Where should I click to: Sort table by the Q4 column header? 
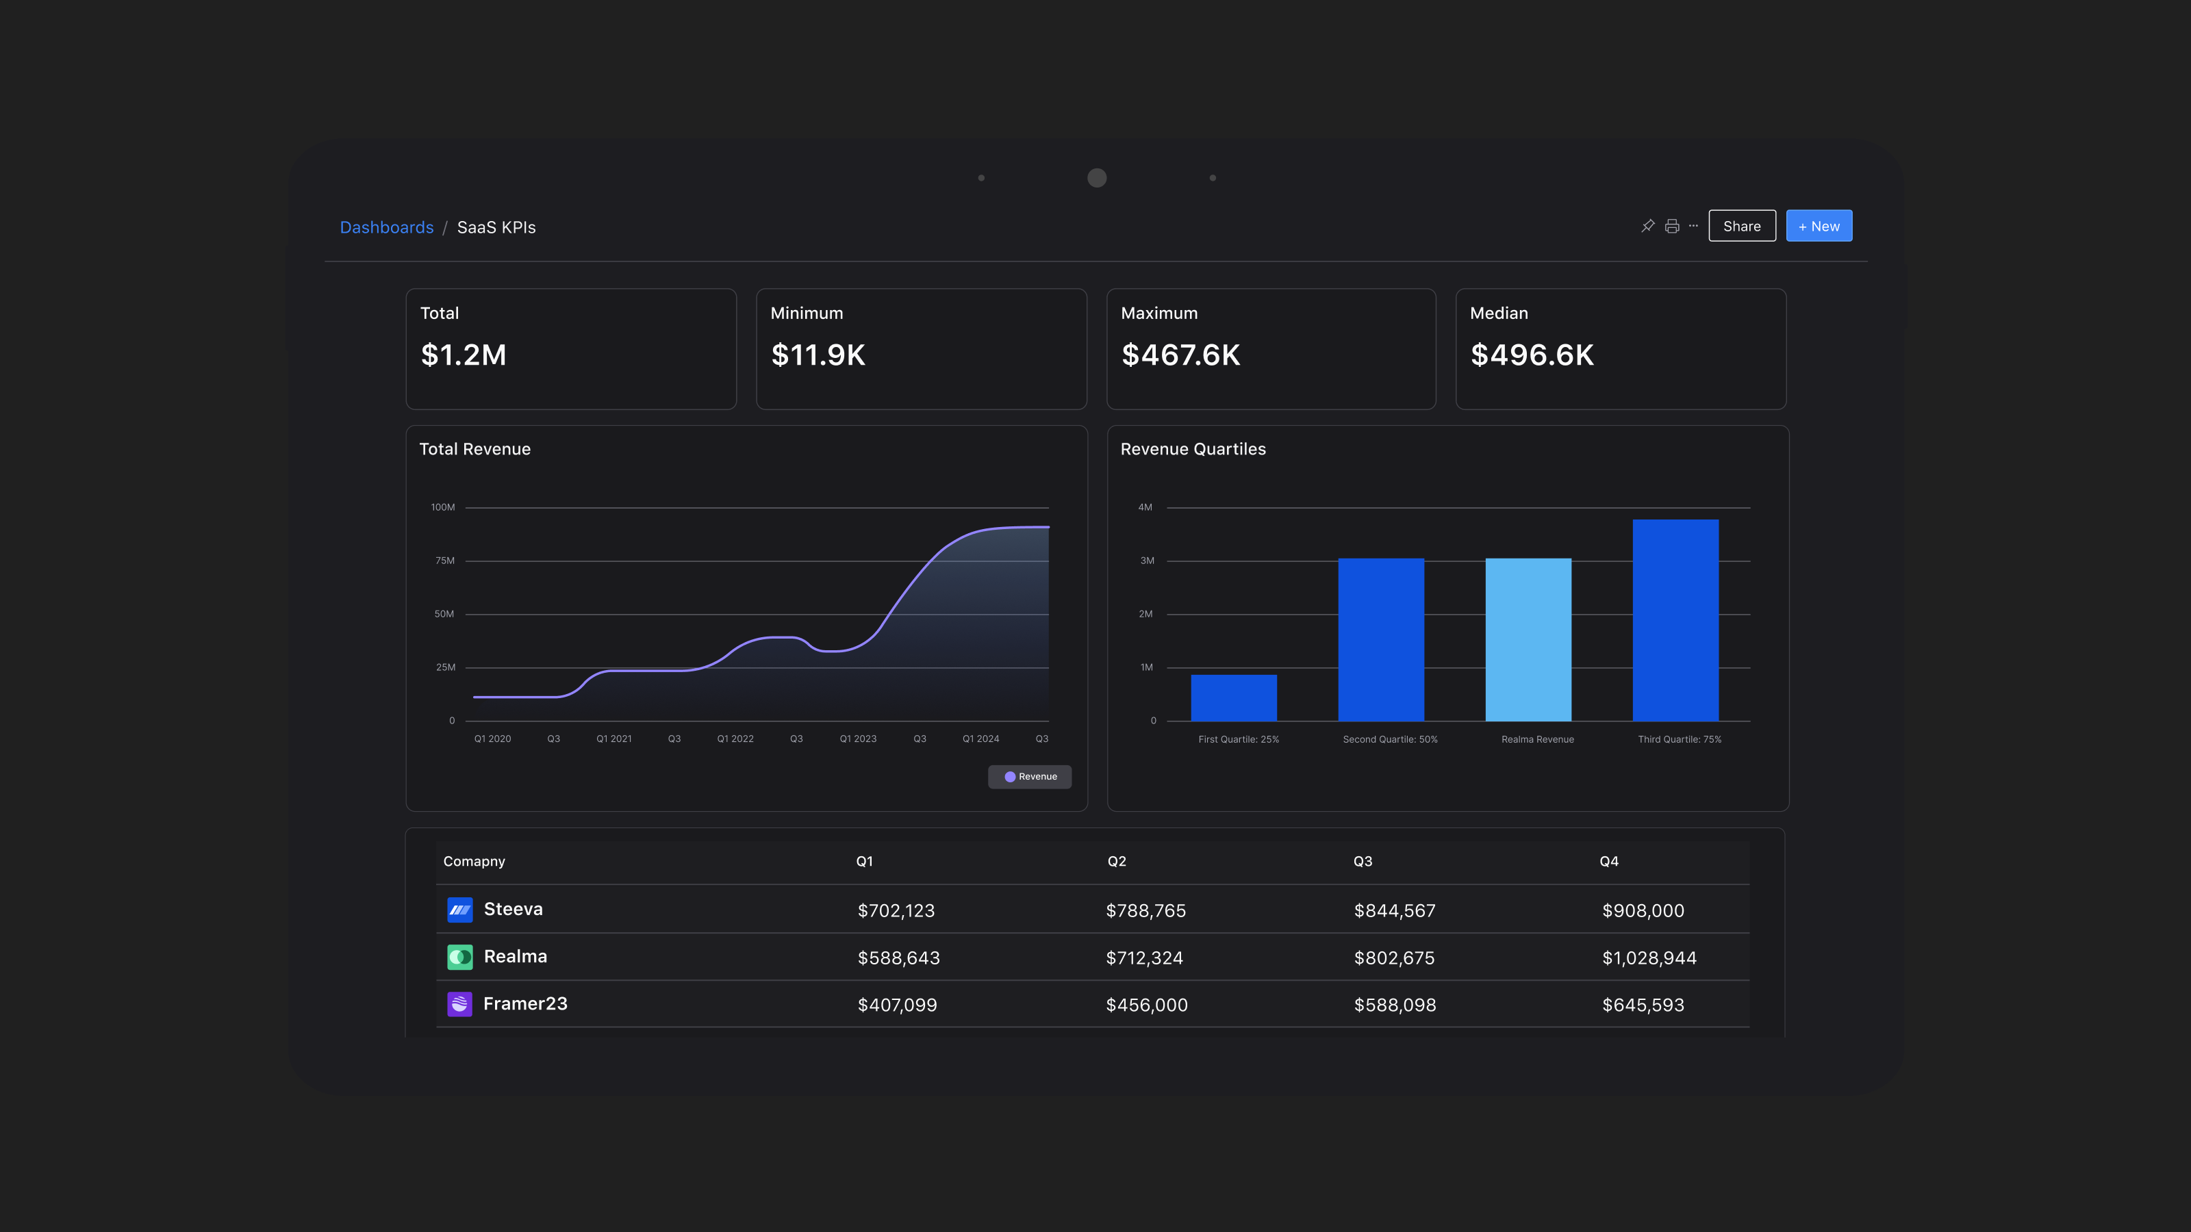coord(1608,861)
